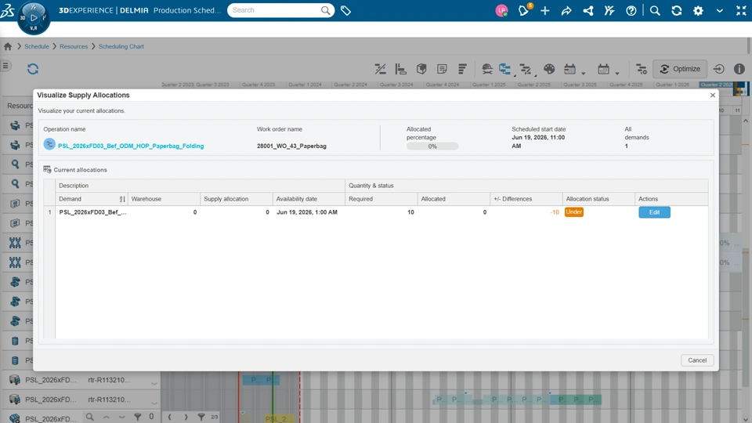
Task: Click the 28001_WO_43_Paperbag work order name
Action: pyautogui.click(x=291, y=146)
